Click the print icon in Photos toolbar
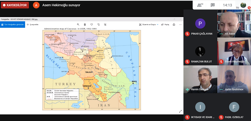The height and width of the screenshot is (121, 251). (174, 24)
